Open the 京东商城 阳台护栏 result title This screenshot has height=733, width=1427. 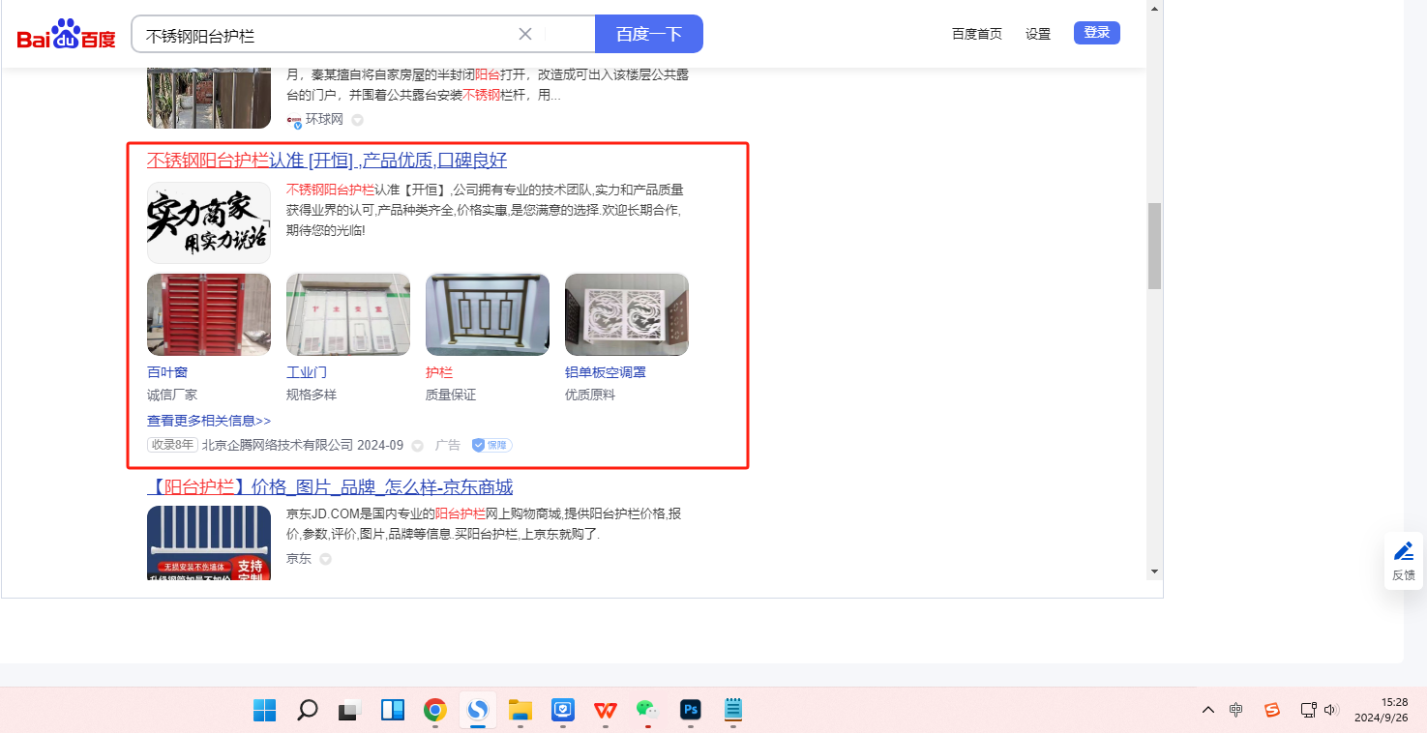[x=330, y=487]
